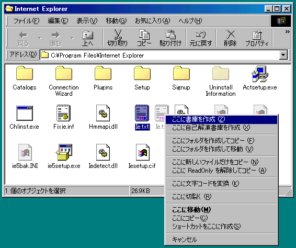This screenshot has height=248, width=296.
Task: Click the 26.9KB status bar value
Action: pos(141,191)
